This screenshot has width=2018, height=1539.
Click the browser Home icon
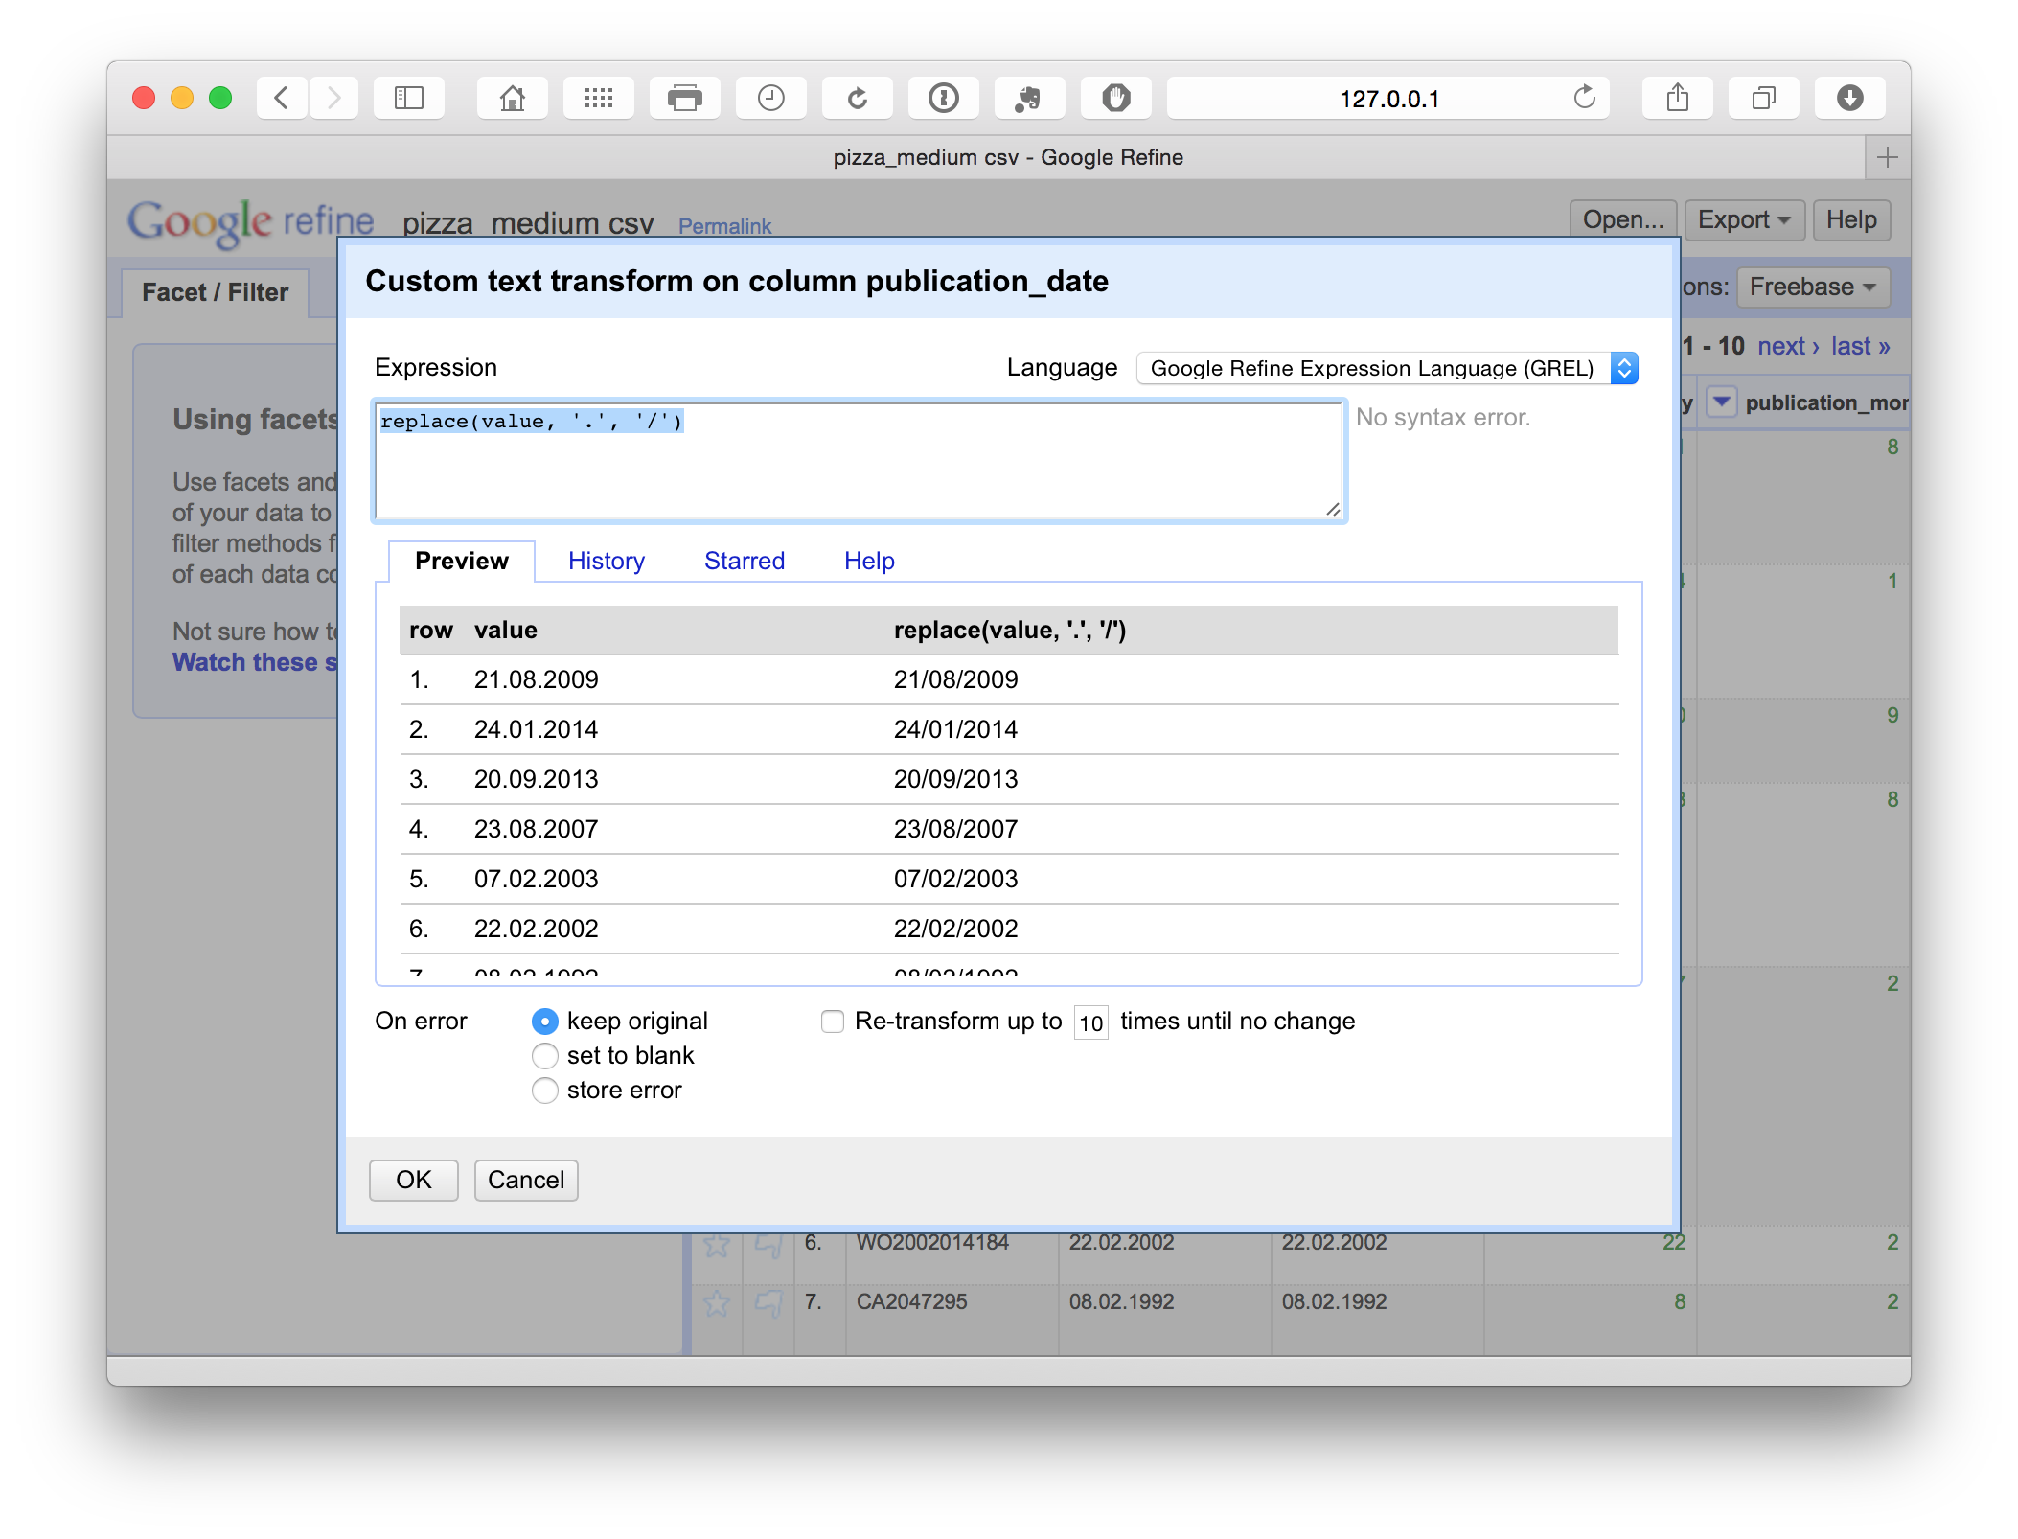tap(513, 98)
